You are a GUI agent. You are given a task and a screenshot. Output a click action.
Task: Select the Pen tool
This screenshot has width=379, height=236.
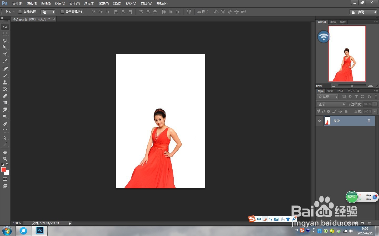5,124
